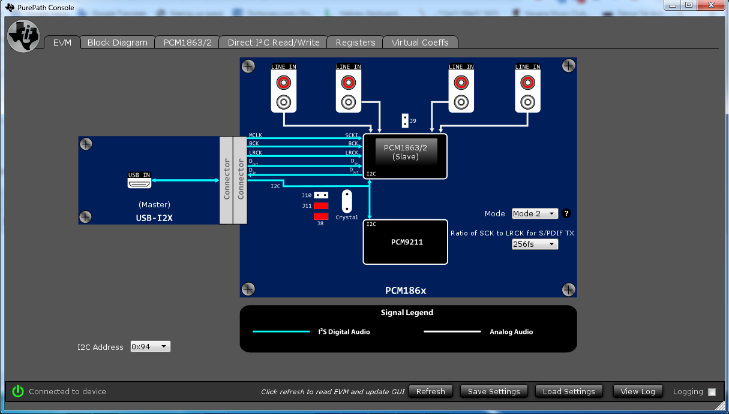Click the 'I2C Address' label
This screenshot has height=414, width=729.
100,347
